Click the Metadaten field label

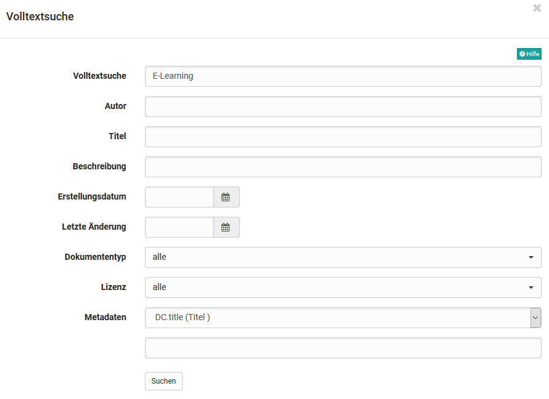pyautogui.click(x=105, y=317)
